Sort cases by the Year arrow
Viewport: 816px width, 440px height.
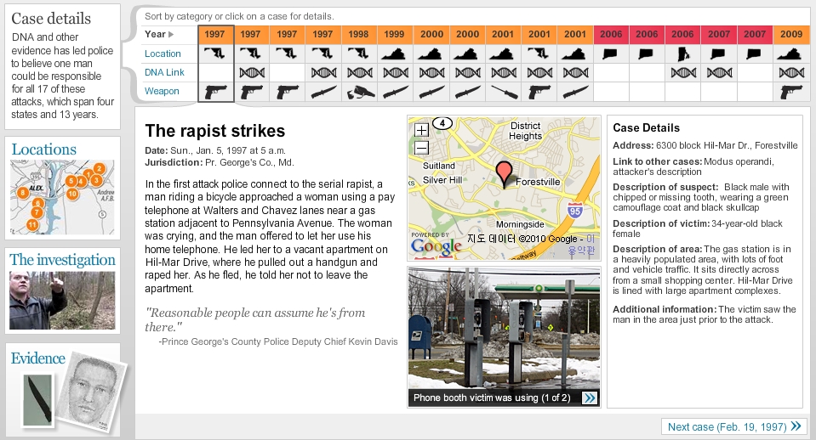(171, 34)
